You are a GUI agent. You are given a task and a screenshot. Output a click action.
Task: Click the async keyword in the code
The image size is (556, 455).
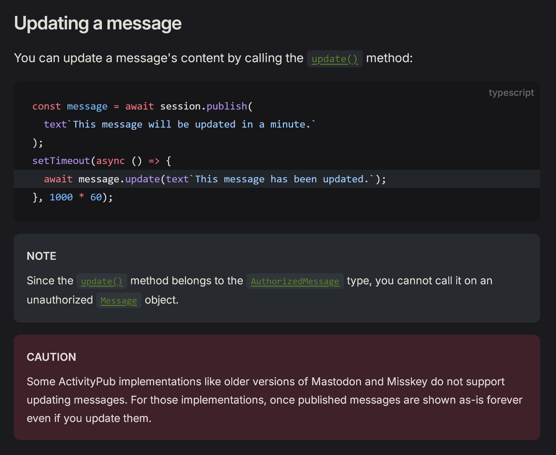[110, 161]
